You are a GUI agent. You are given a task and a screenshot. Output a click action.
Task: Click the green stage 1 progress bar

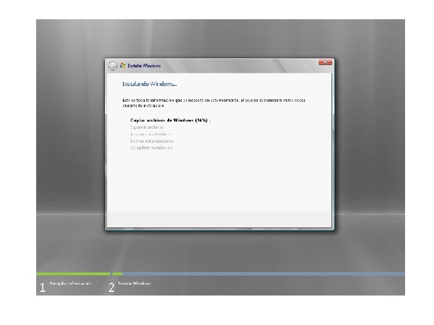73,274
